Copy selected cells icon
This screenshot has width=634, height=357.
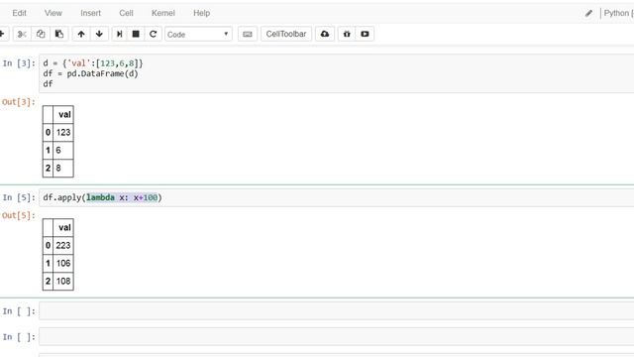click(x=41, y=34)
